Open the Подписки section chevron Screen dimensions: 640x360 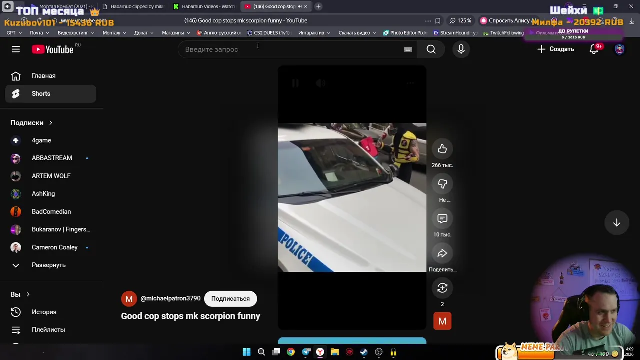(50, 123)
